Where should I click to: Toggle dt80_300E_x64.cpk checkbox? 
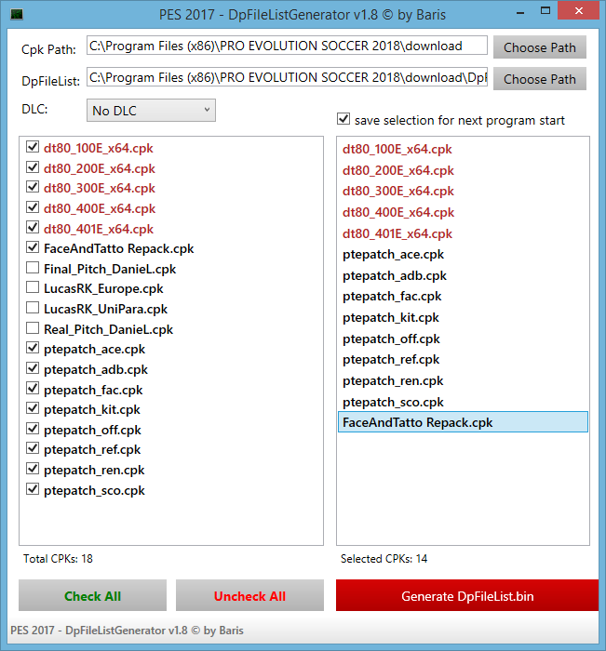tap(33, 187)
